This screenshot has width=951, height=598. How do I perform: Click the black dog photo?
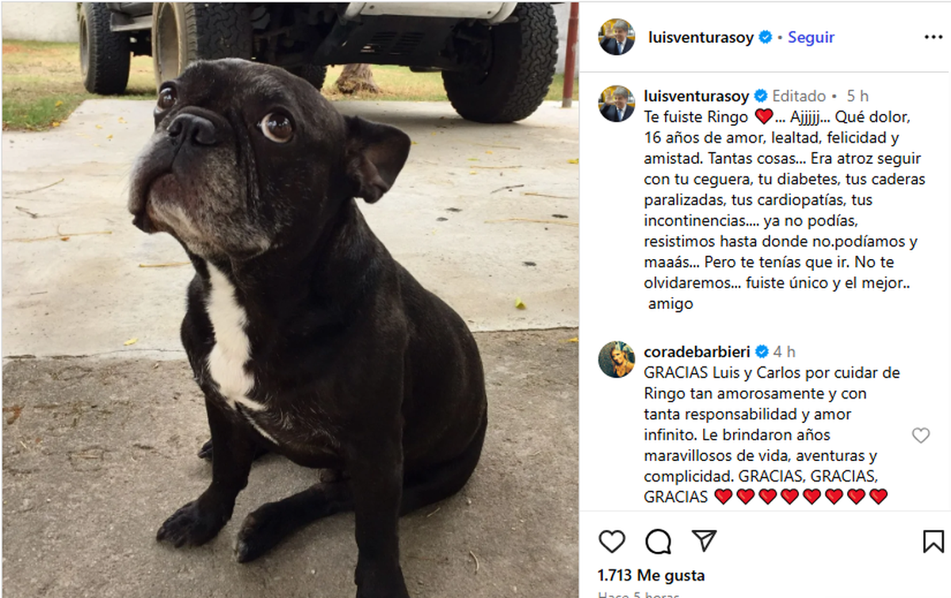(x=290, y=299)
